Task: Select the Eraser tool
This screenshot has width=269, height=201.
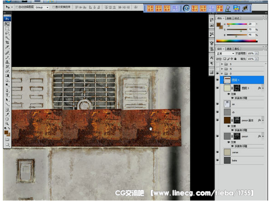Action: (x=7, y=71)
